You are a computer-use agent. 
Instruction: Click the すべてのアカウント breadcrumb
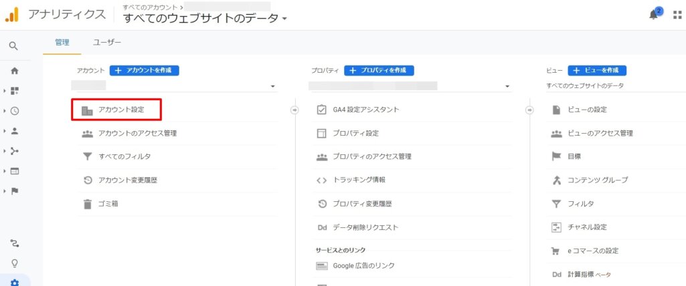tap(150, 7)
